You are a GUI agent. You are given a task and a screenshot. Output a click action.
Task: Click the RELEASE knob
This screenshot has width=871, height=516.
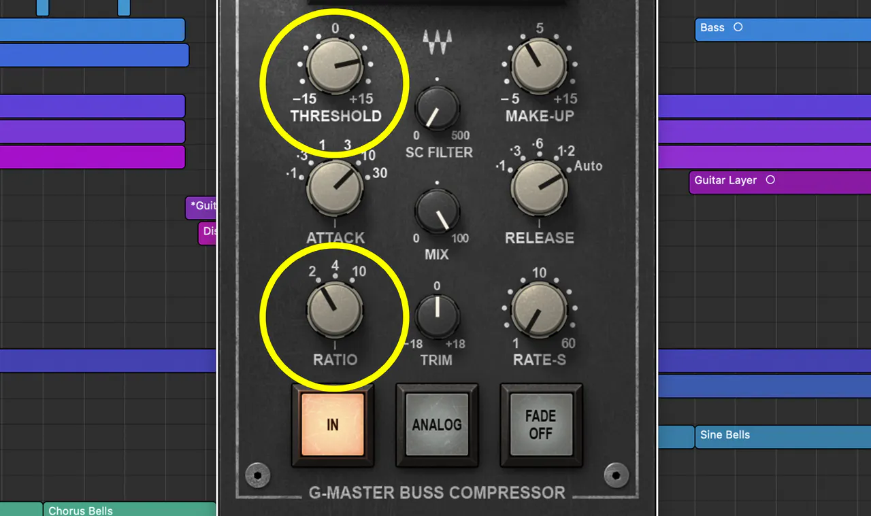pos(540,190)
